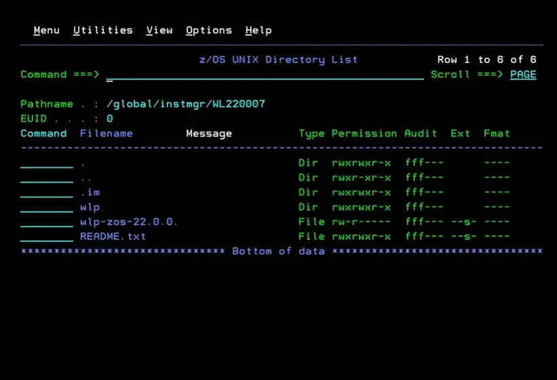Screen dimensions: 557x380
Task: Click the Type column heading
Action: pos(312,134)
